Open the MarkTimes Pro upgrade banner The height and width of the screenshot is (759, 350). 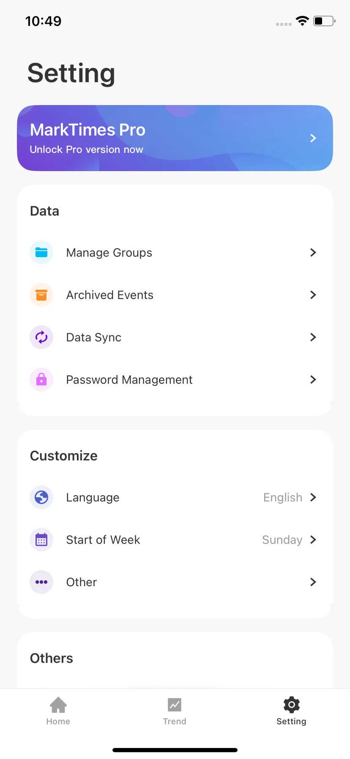coord(175,138)
